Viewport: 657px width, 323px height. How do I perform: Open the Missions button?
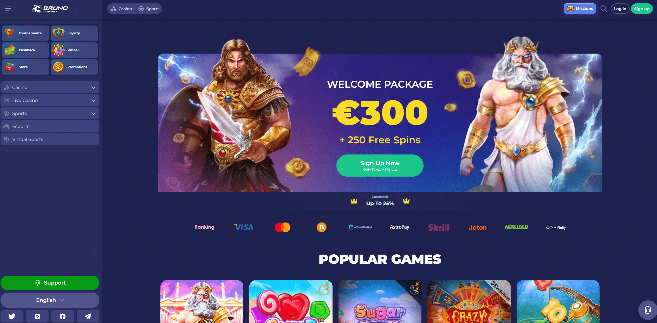coord(580,9)
